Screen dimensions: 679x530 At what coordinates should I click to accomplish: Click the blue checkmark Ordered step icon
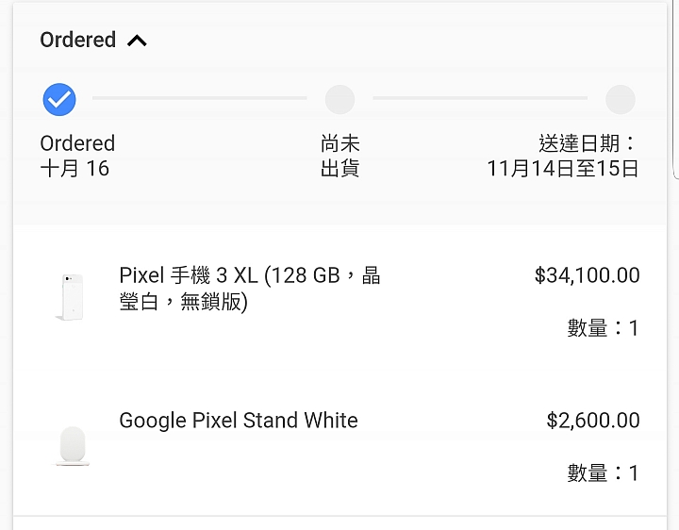click(59, 99)
